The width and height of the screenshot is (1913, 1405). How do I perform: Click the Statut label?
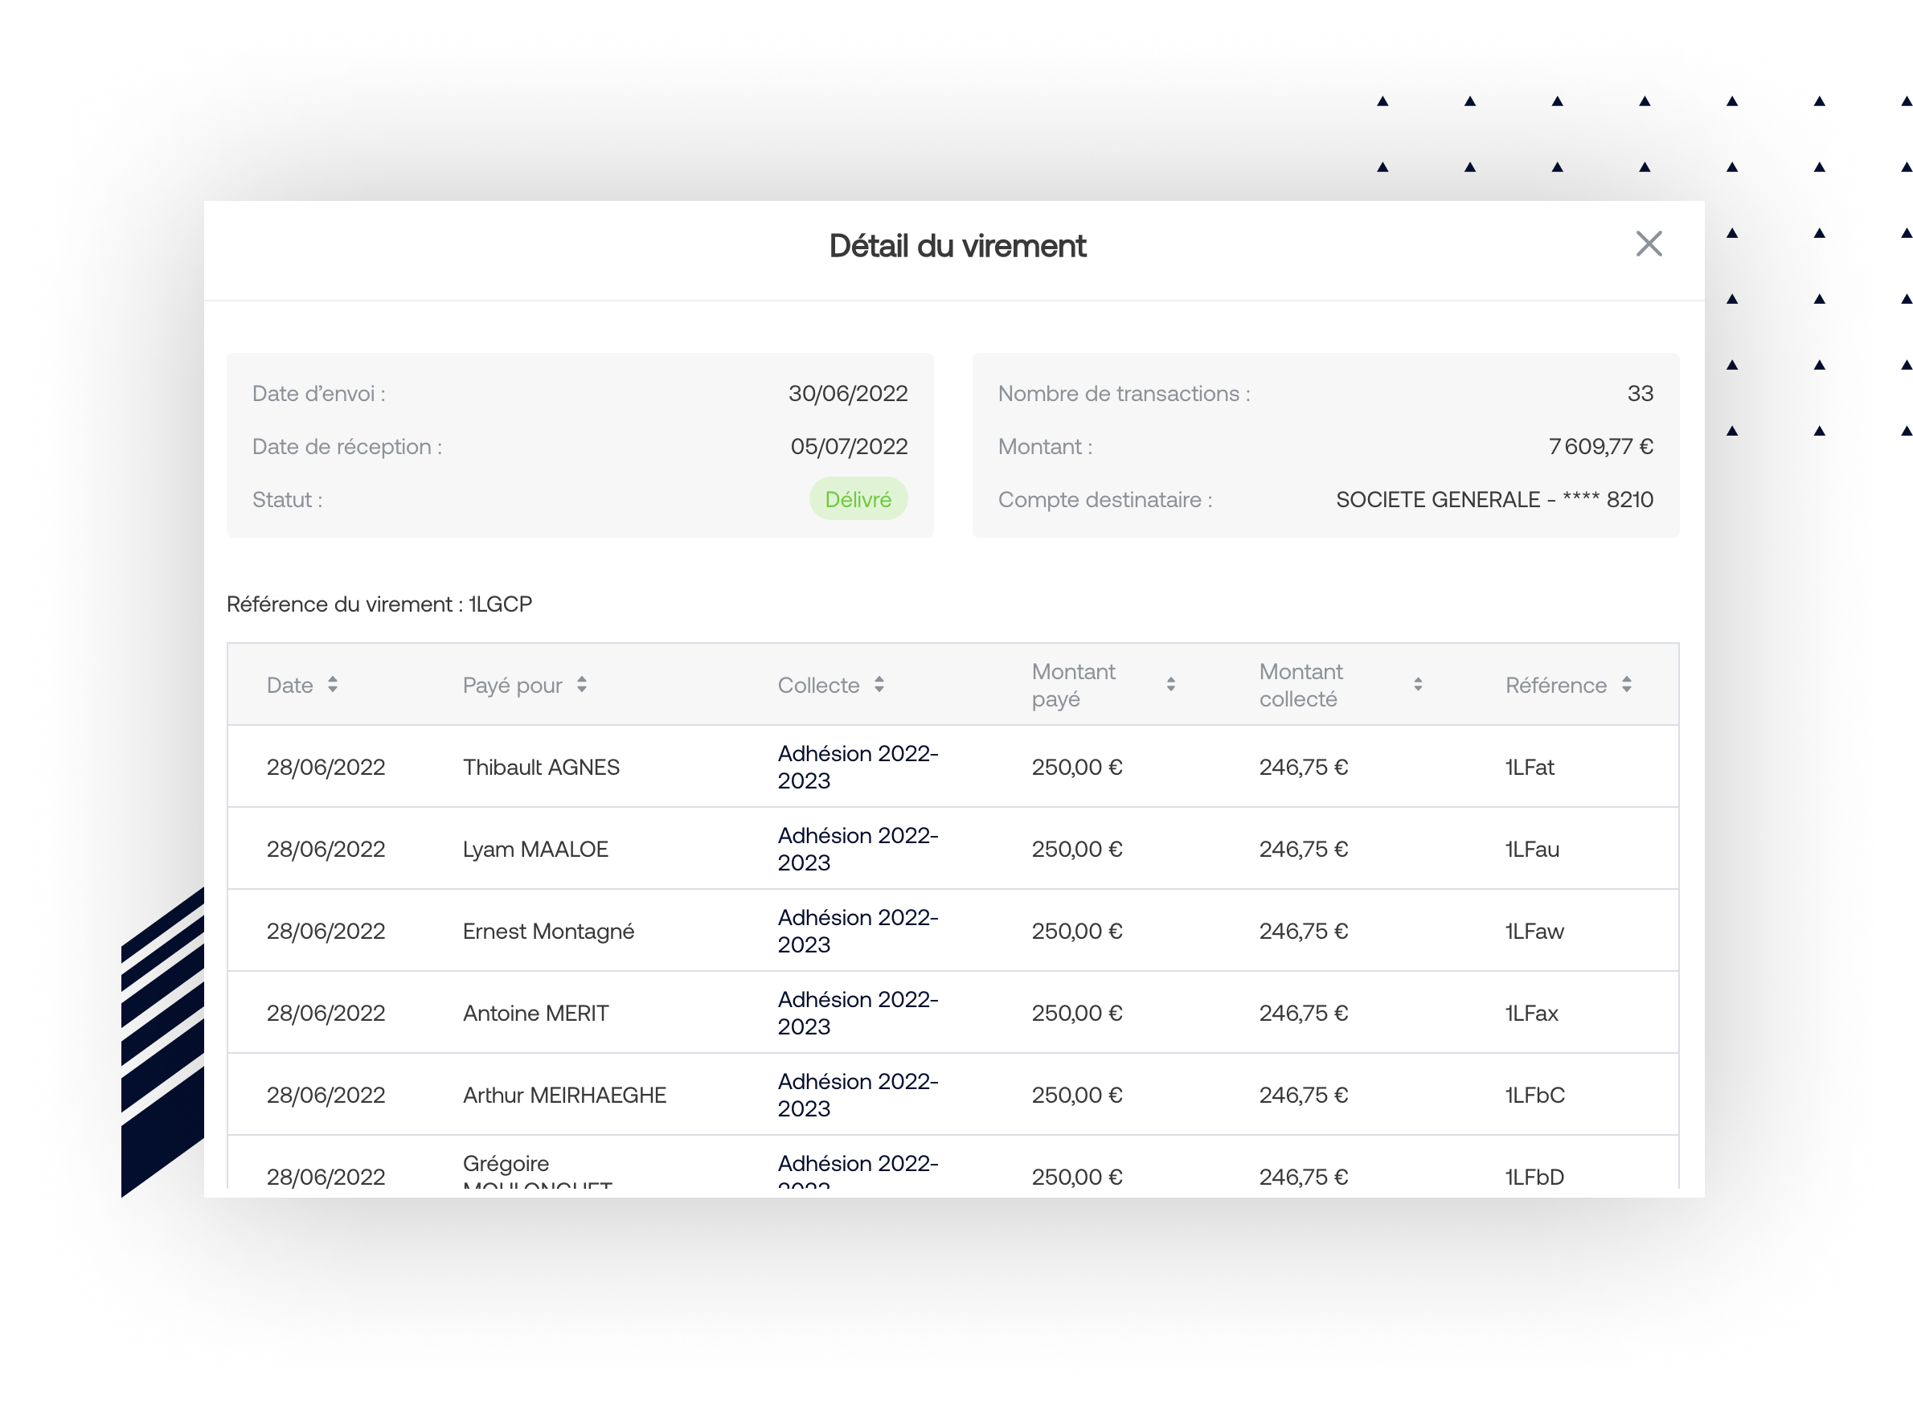tap(287, 498)
